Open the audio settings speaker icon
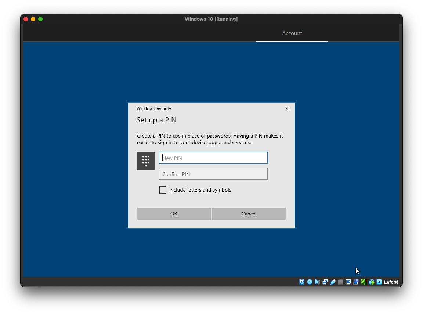 317,282
